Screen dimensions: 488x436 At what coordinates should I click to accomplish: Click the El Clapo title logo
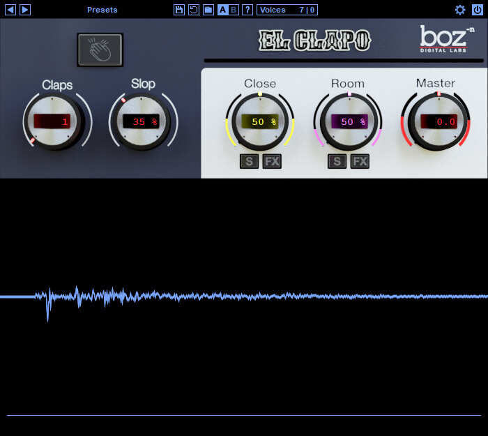click(314, 40)
